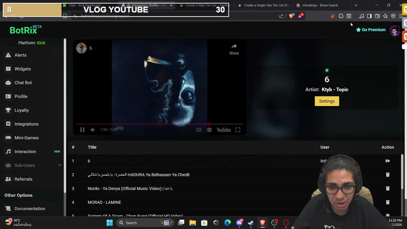
Task: Open Referrals page
Action: click(23, 179)
